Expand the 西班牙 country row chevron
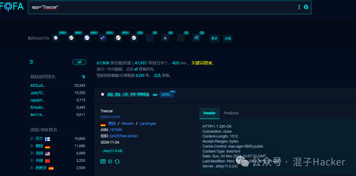The height and width of the screenshot is (176, 356). click(32, 168)
